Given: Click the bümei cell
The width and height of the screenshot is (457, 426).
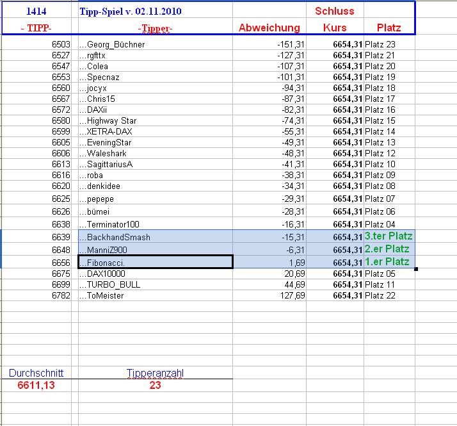Looking at the screenshot, I should (x=156, y=211).
